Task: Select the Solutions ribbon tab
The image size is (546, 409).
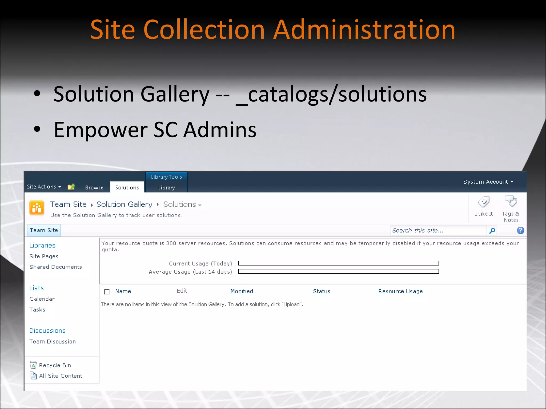Action: coord(127,187)
